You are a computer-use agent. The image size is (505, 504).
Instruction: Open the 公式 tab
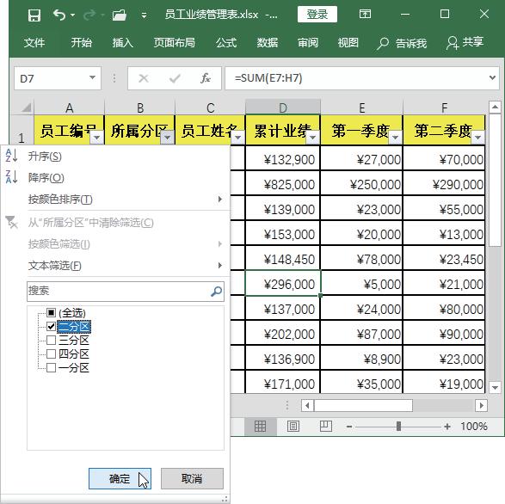226,42
